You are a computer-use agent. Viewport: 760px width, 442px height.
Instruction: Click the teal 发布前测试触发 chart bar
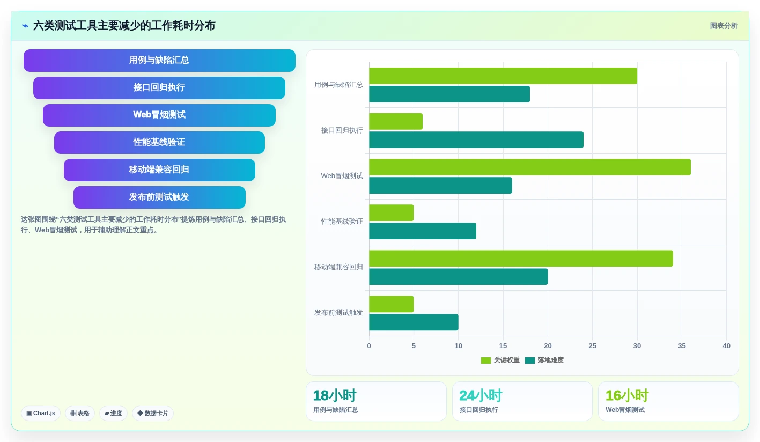[x=414, y=322]
